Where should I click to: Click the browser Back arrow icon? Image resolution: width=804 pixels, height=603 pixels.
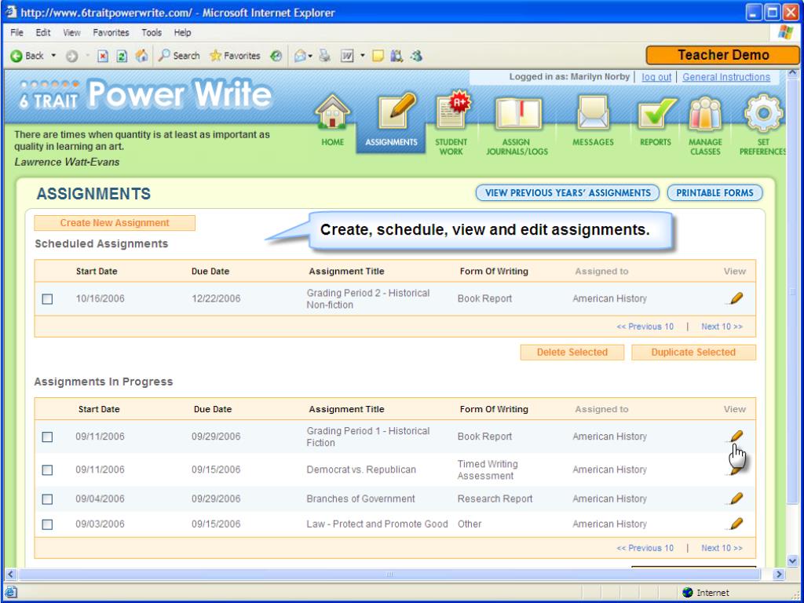[x=16, y=56]
